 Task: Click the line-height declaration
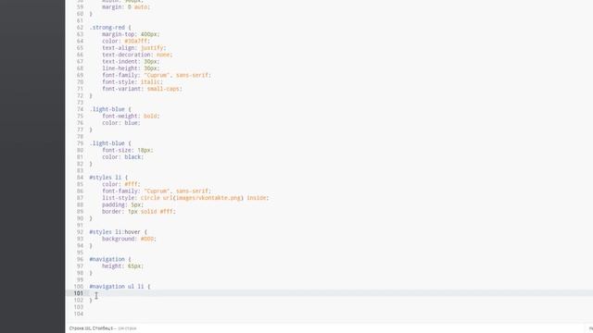pos(131,68)
